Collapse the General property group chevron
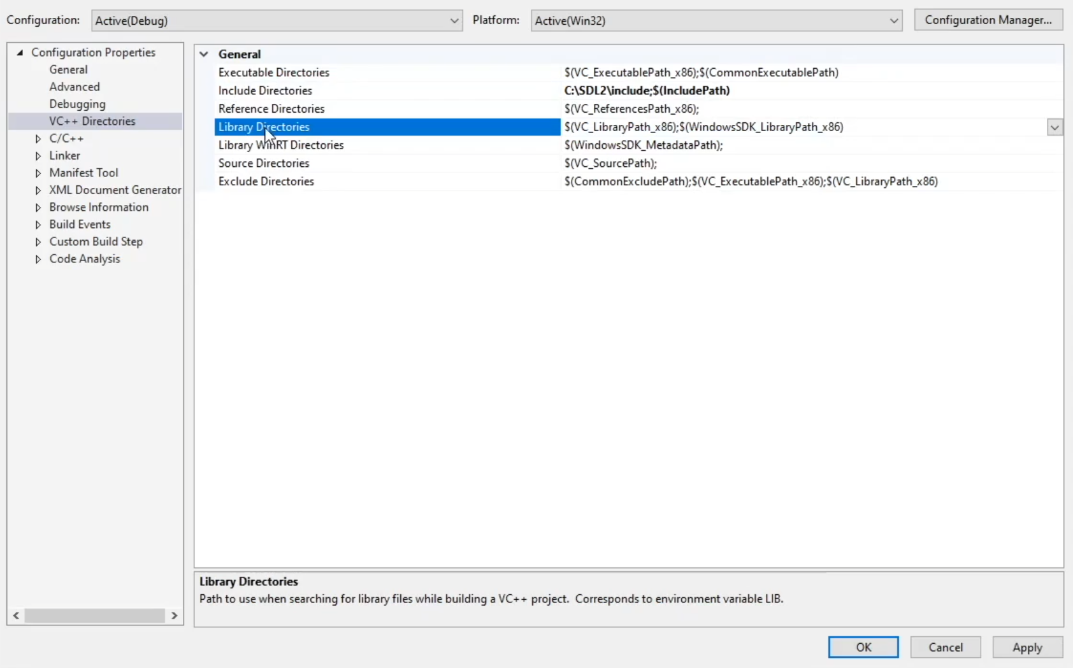Image resolution: width=1073 pixels, height=668 pixels. [204, 54]
